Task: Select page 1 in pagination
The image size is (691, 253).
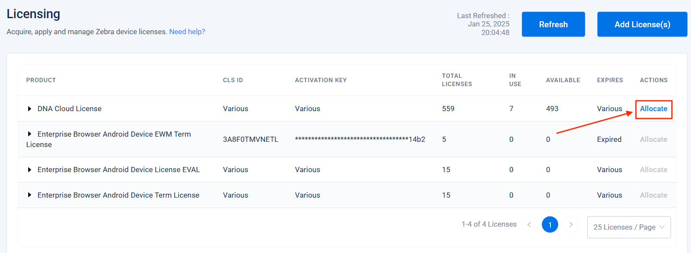Action: pos(550,224)
